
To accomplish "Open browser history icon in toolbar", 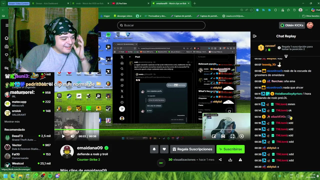I will point(294,10).
